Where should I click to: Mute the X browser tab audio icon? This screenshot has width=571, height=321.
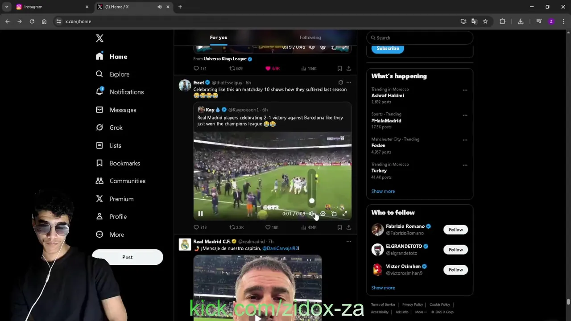coord(159,7)
